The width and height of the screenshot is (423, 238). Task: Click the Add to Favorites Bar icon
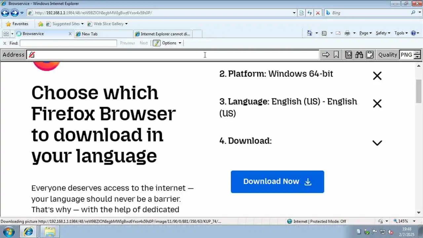(x=41, y=24)
